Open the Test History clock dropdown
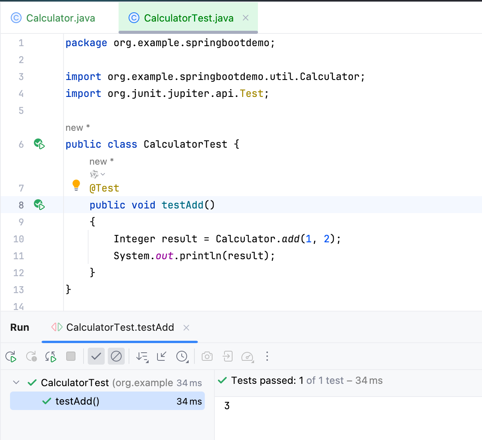 [182, 357]
